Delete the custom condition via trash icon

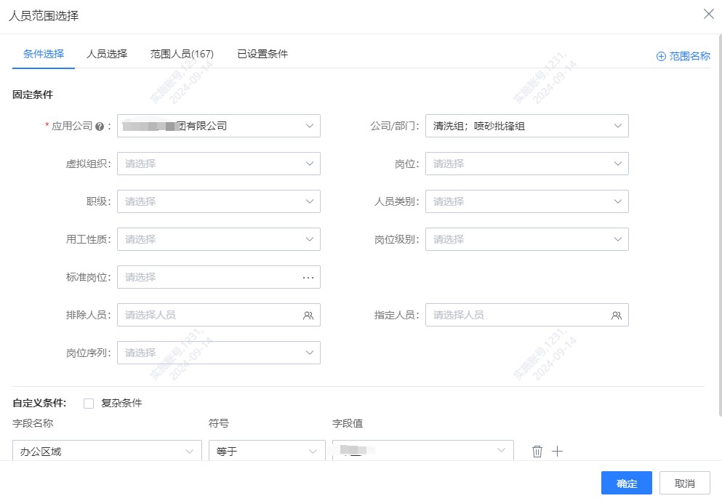tap(537, 451)
